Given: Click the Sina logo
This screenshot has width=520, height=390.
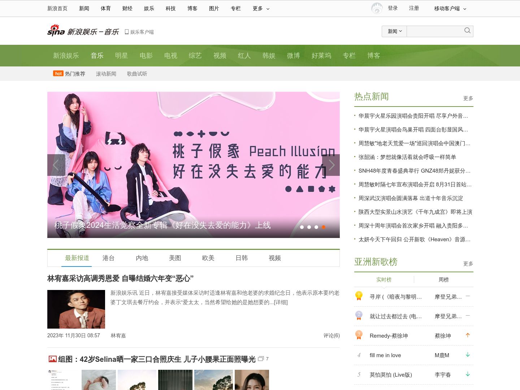Looking at the screenshot, I should [56, 31].
